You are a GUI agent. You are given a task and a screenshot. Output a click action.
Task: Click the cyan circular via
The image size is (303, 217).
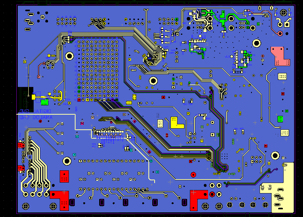[151, 161]
